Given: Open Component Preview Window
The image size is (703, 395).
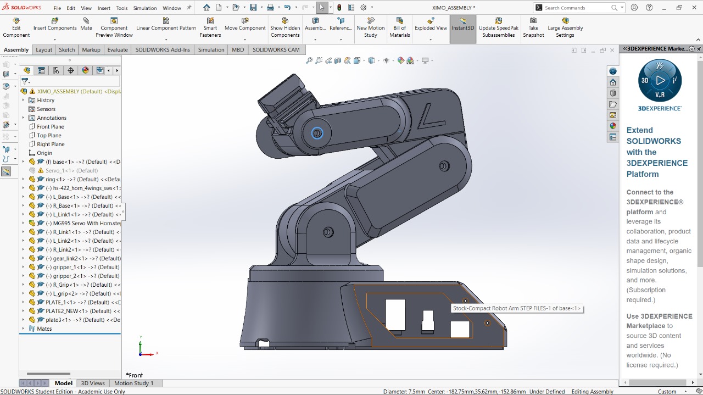Looking at the screenshot, I should click(x=114, y=27).
